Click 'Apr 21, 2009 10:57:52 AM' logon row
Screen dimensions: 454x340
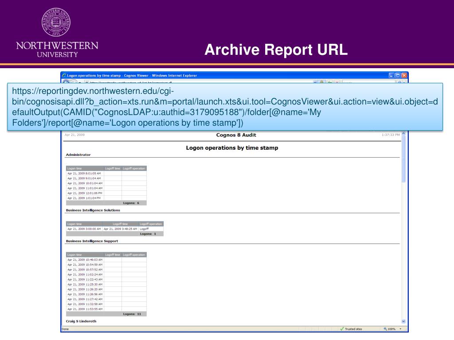[x=106, y=270]
